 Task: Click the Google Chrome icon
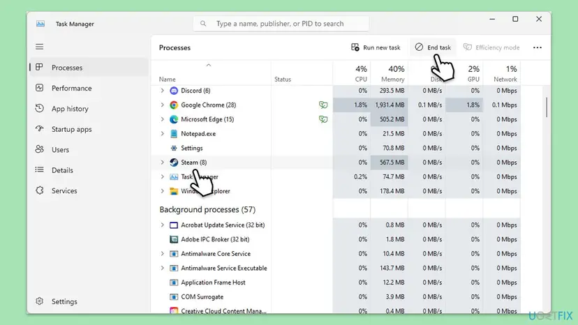(174, 105)
